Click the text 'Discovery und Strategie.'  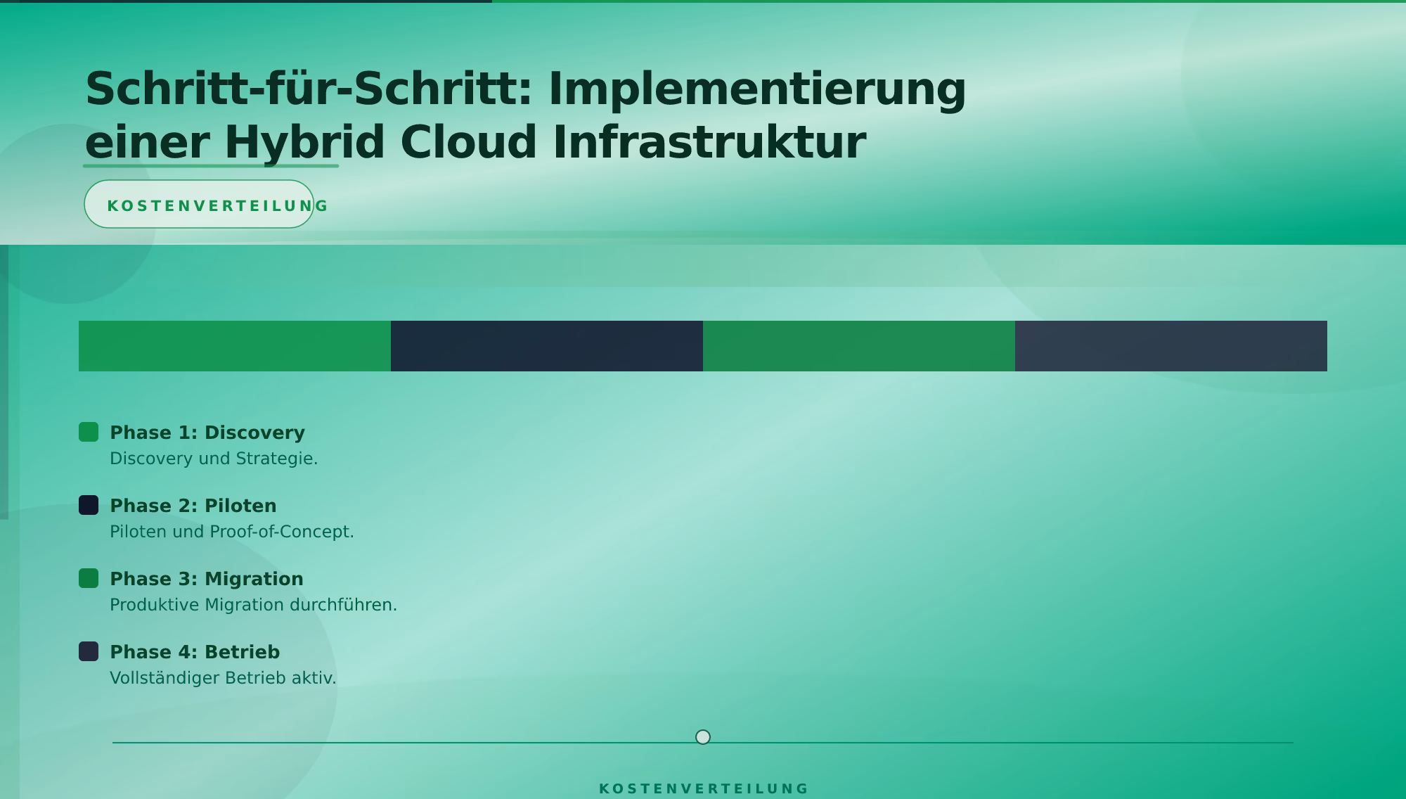[214, 459]
